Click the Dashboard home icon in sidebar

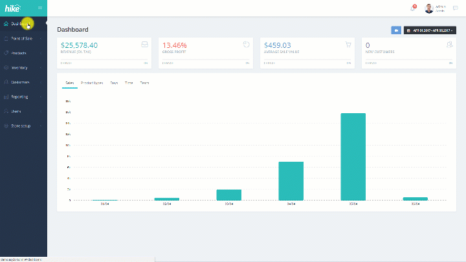(x=6, y=24)
